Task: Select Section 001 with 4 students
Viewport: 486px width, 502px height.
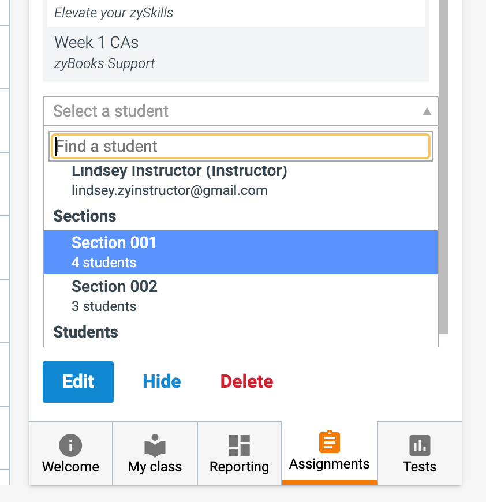Action: 241,252
